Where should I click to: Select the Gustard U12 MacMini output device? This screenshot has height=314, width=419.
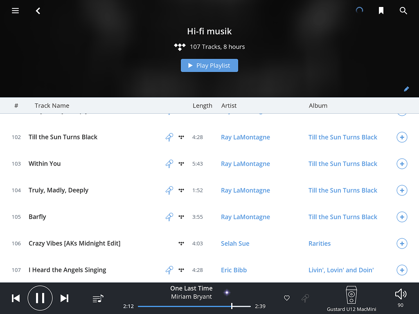(351, 298)
